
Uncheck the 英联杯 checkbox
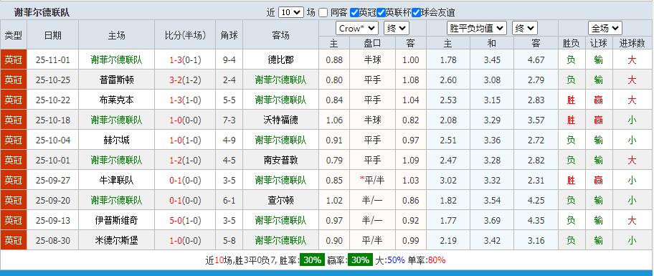[381, 12]
